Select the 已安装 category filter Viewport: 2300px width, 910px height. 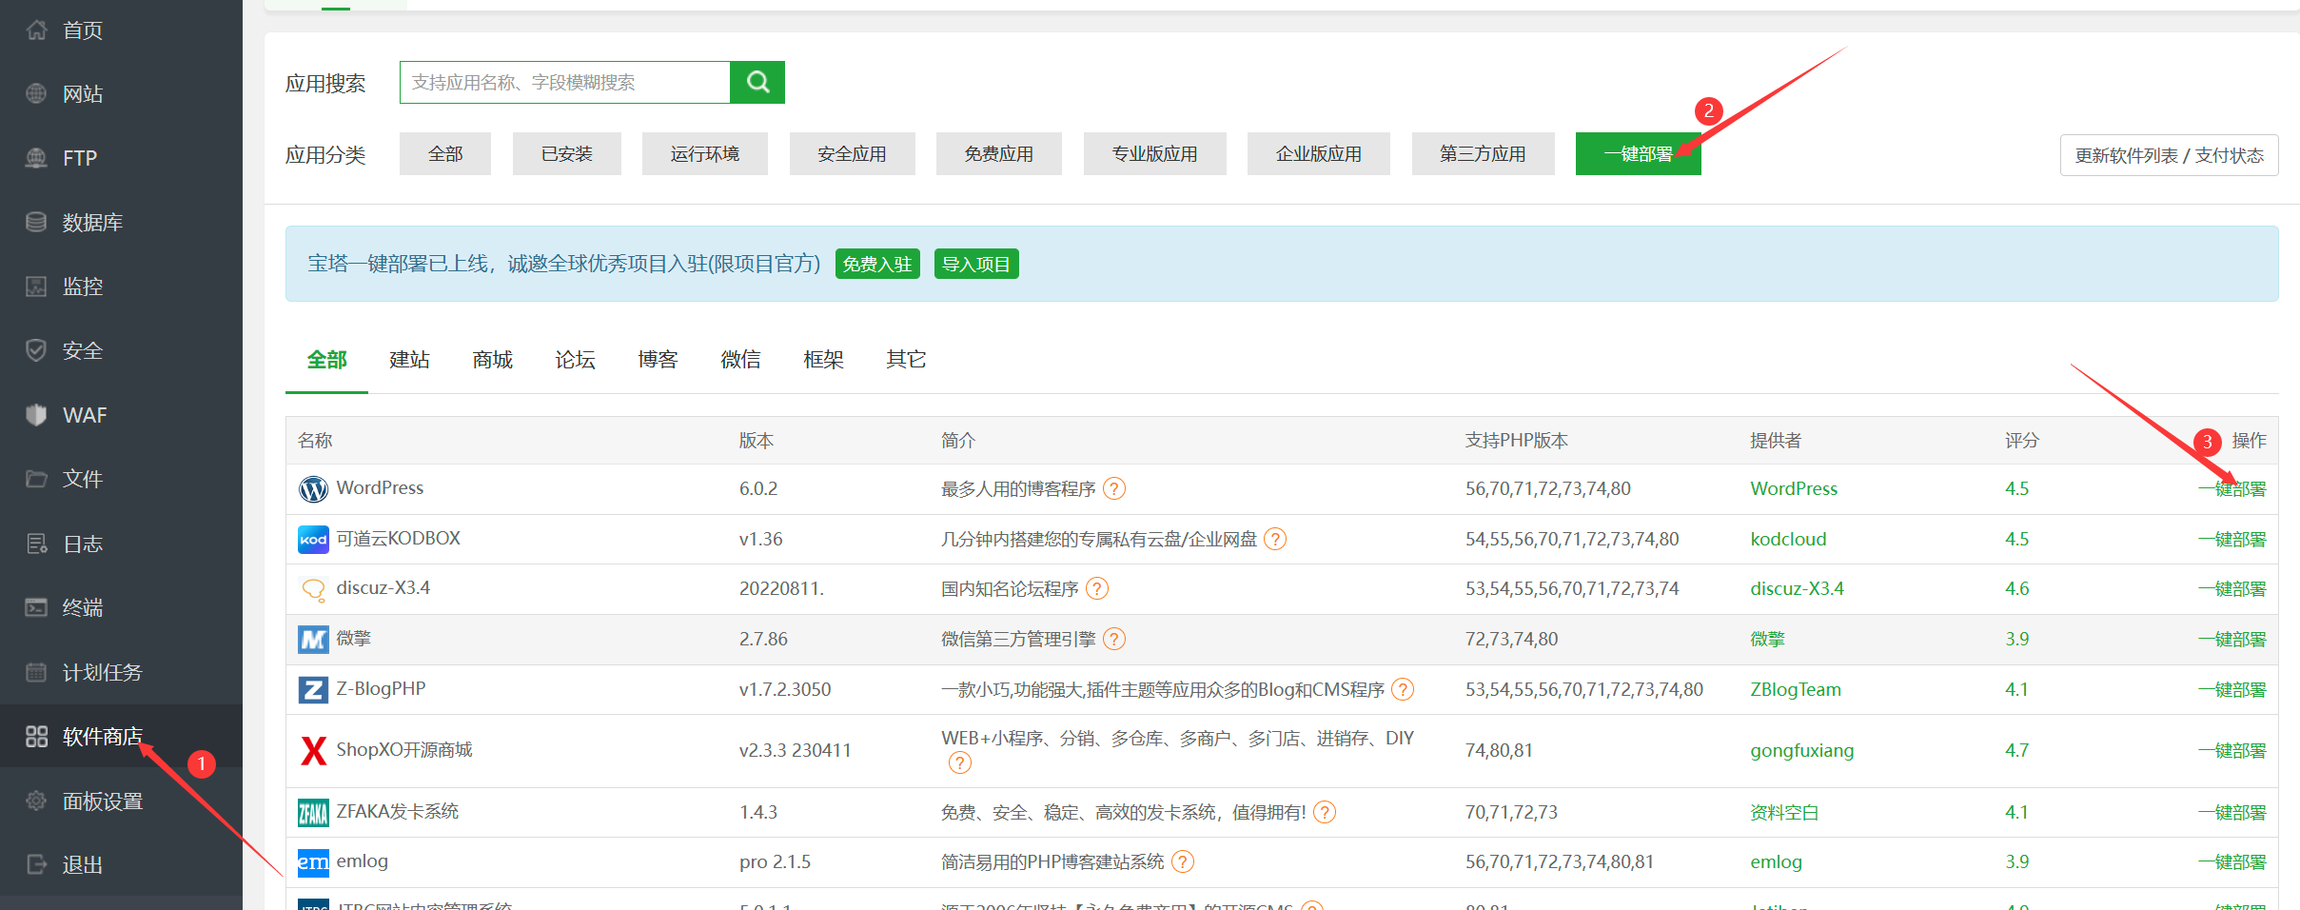coord(566,153)
